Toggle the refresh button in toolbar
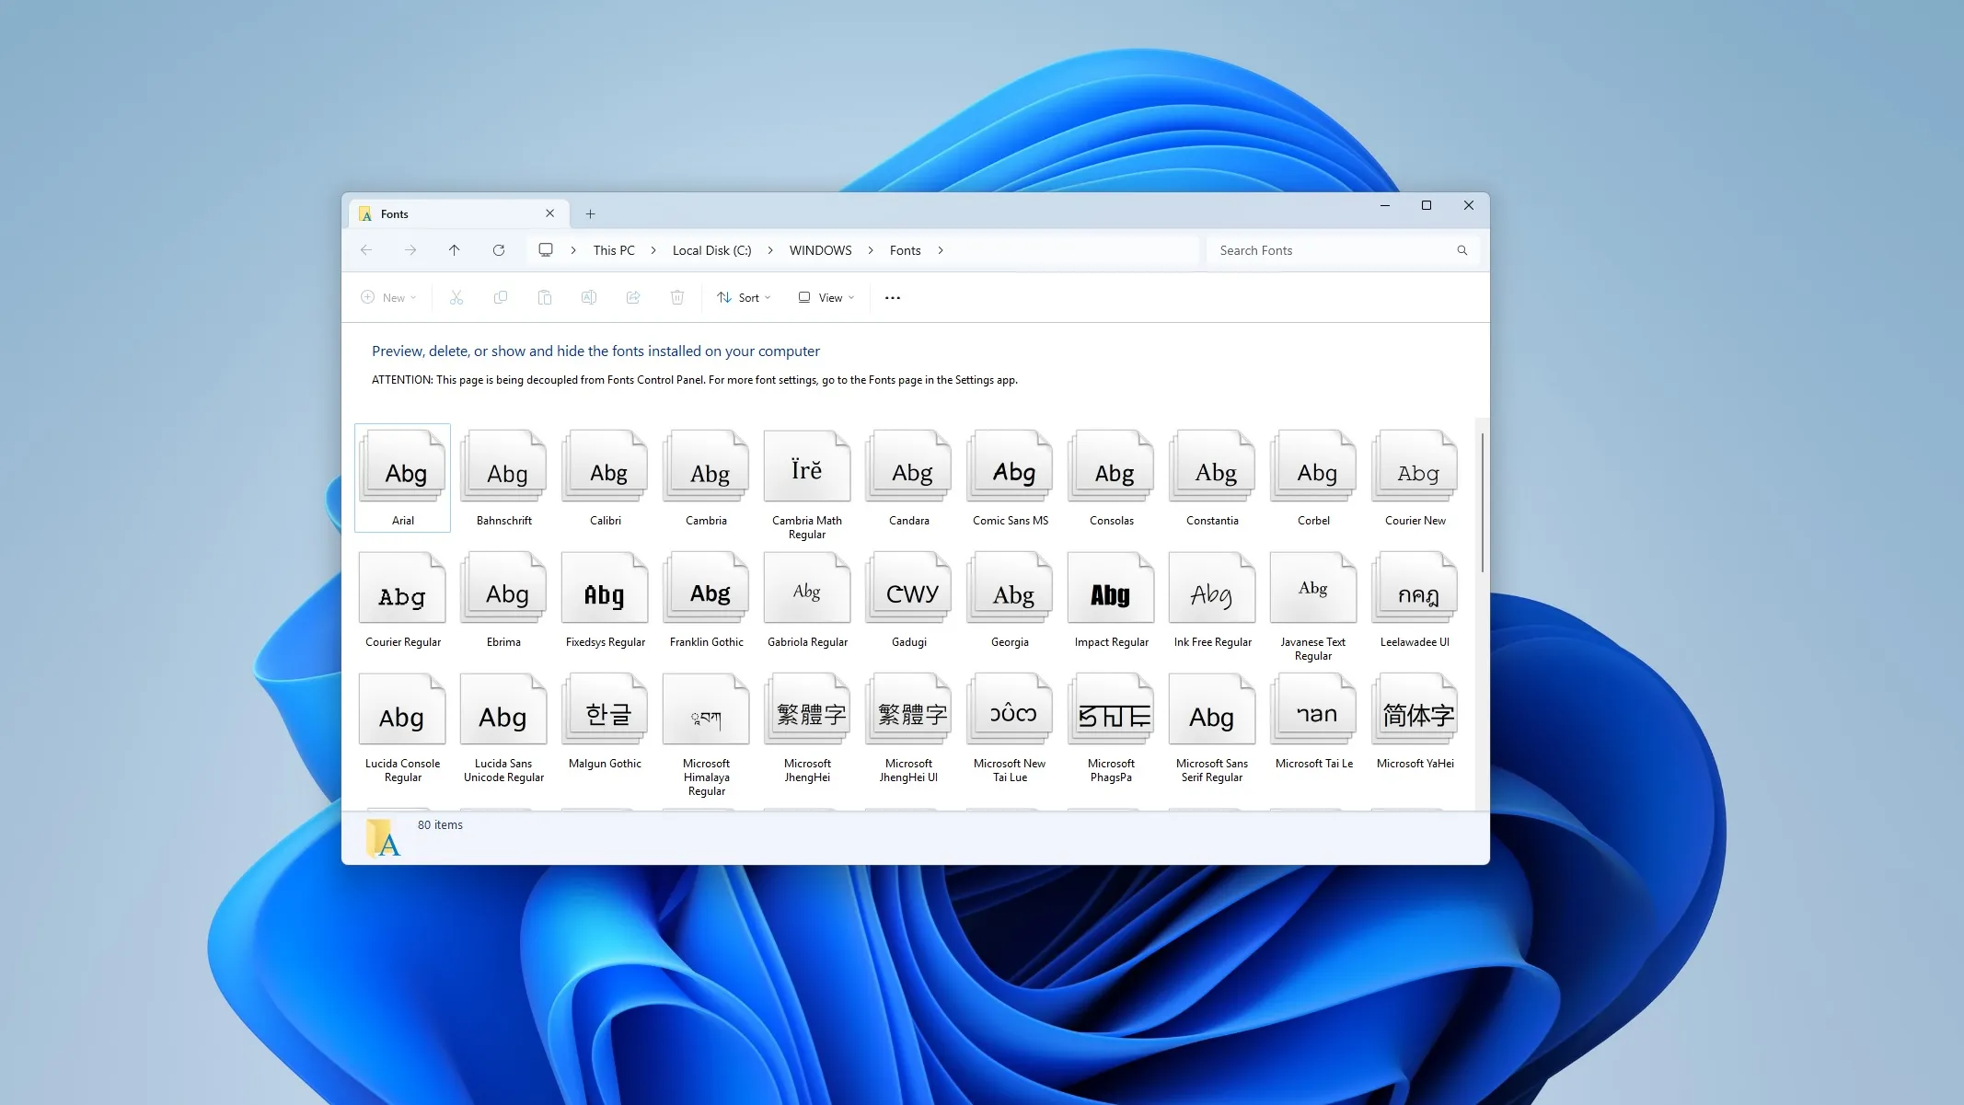1964x1105 pixels. (498, 249)
